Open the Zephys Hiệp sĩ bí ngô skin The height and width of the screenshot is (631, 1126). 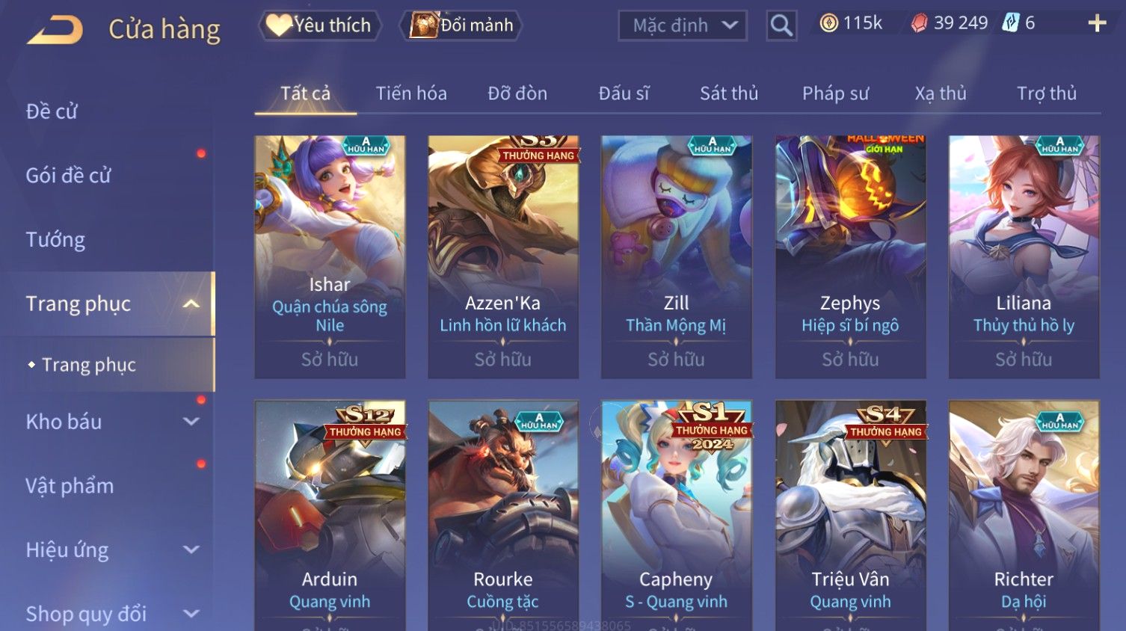[850, 256]
